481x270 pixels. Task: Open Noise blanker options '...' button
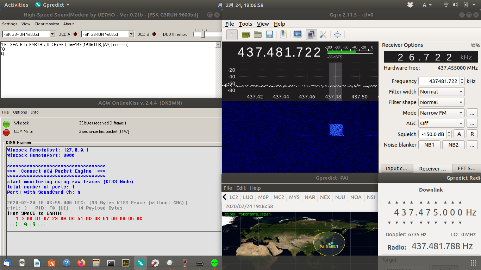(x=472, y=145)
